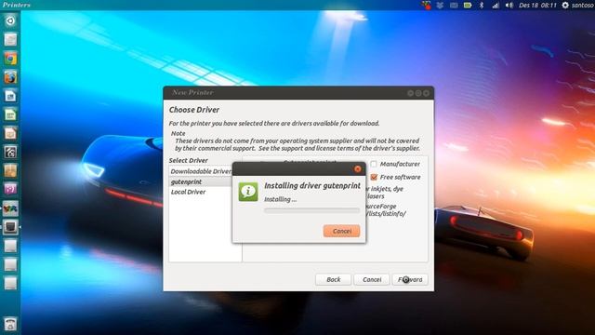Open the clock showing Des 18 08:11
595x335 pixels.
pos(537,6)
